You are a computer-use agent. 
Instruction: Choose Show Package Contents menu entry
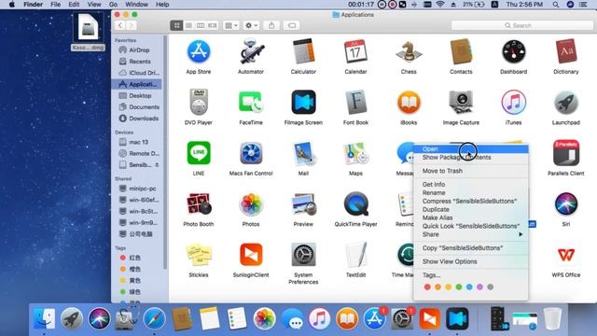pyautogui.click(x=471, y=158)
